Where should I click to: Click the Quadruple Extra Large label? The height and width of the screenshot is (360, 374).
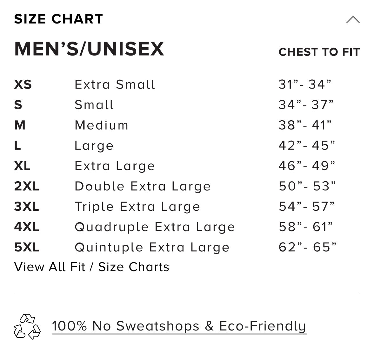(x=155, y=227)
